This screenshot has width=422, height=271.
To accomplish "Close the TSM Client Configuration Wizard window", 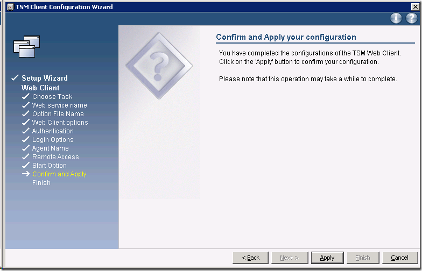I will [415, 7].
